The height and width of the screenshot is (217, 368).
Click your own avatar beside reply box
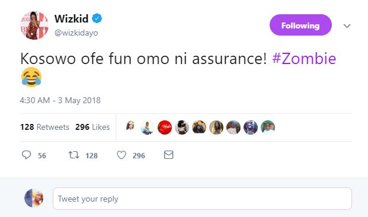(x=34, y=198)
